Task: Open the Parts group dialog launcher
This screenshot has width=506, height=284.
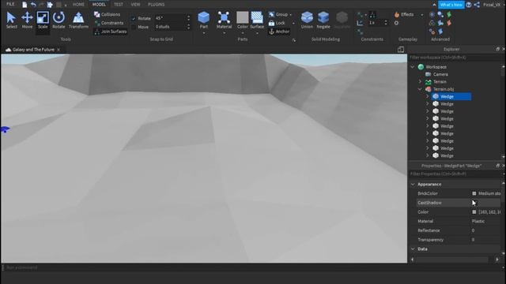Action: 293,40
